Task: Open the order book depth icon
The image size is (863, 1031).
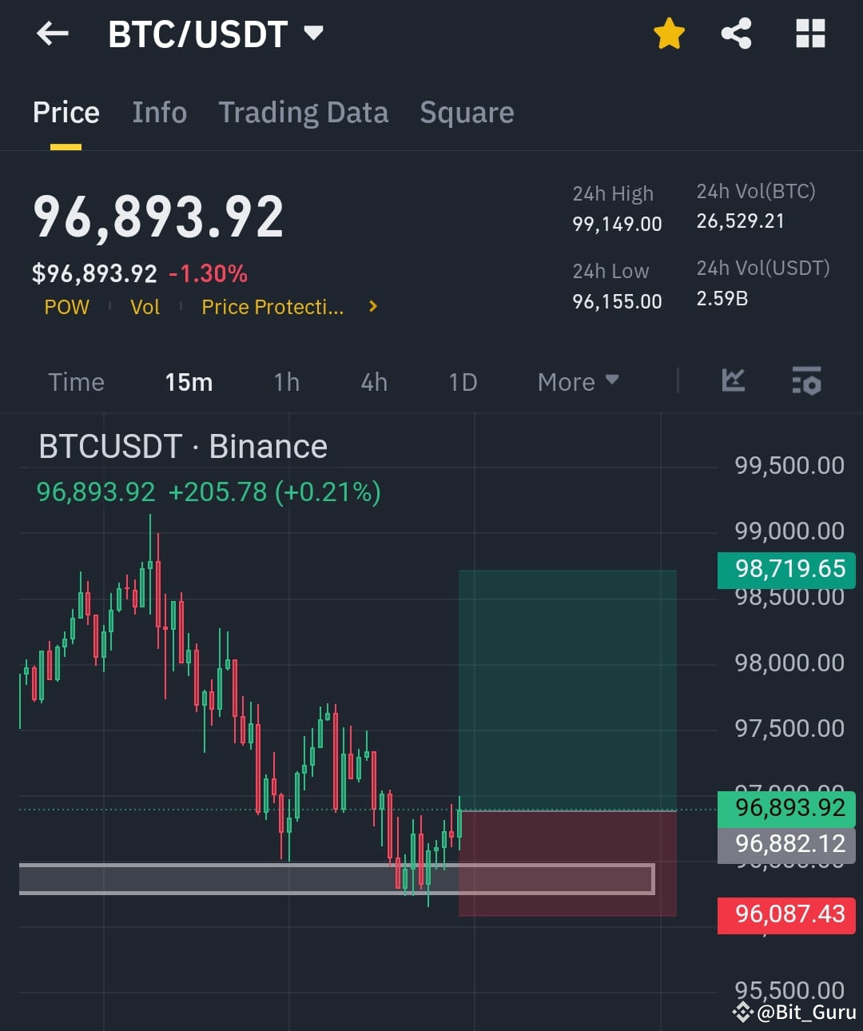Action: [x=806, y=382]
